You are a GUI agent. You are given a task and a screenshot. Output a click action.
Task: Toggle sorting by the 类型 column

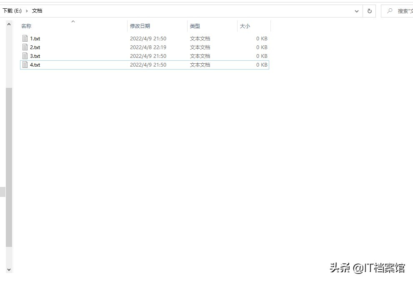click(194, 26)
